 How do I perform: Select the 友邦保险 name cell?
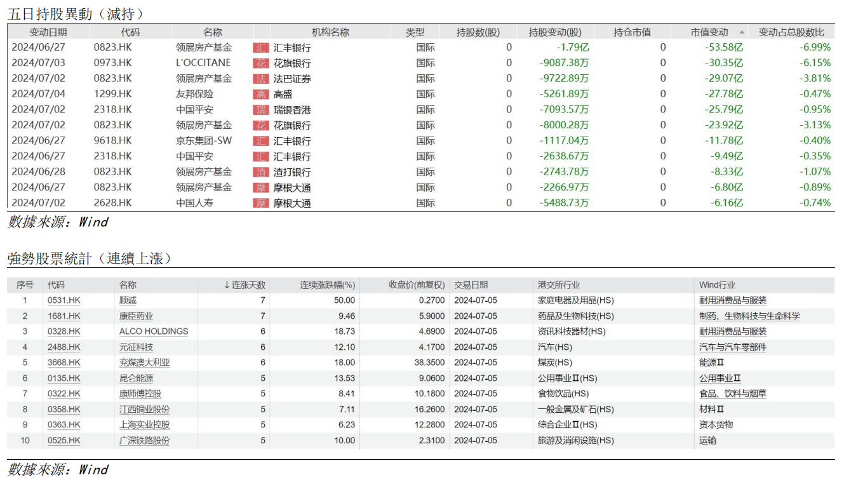(195, 94)
